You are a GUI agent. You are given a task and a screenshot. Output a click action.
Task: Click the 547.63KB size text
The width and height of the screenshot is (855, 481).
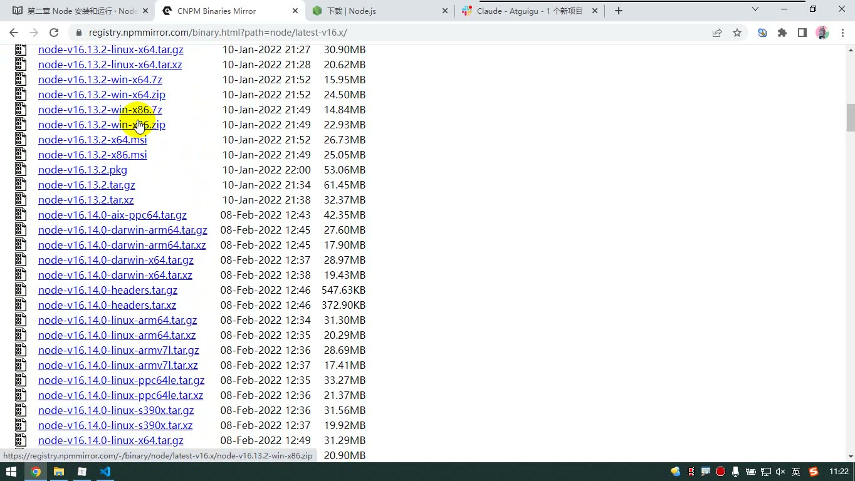tap(344, 290)
